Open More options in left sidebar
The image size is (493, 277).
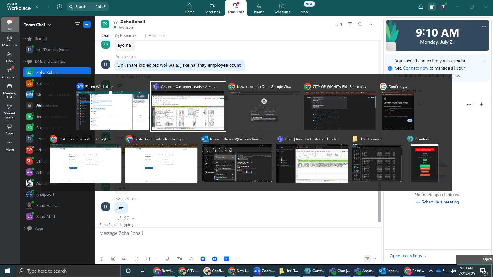pos(10,145)
